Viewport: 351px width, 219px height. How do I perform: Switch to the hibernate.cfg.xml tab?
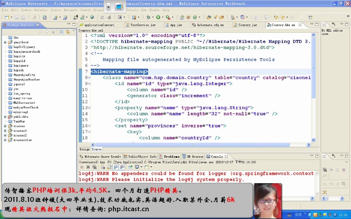point(210,25)
